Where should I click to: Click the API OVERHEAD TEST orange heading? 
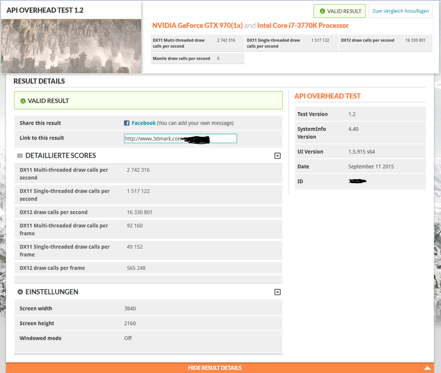pyautogui.click(x=328, y=96)
